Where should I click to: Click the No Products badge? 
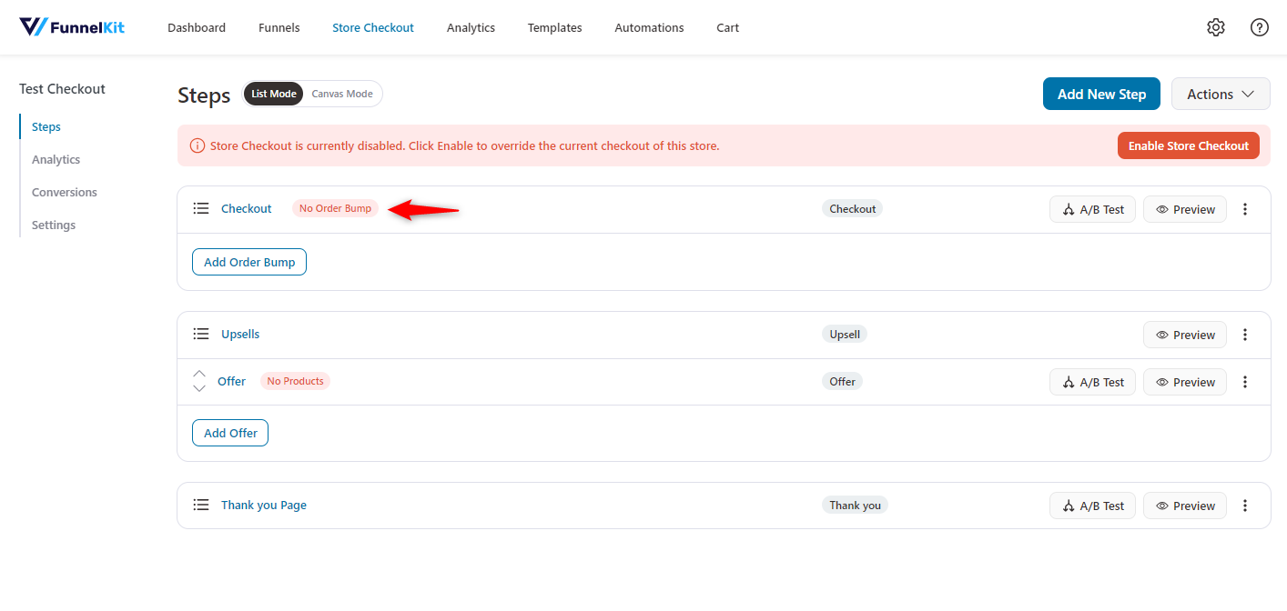tap(295, 381)
